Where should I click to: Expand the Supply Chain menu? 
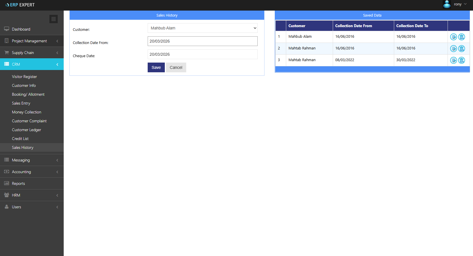point(32,53)
